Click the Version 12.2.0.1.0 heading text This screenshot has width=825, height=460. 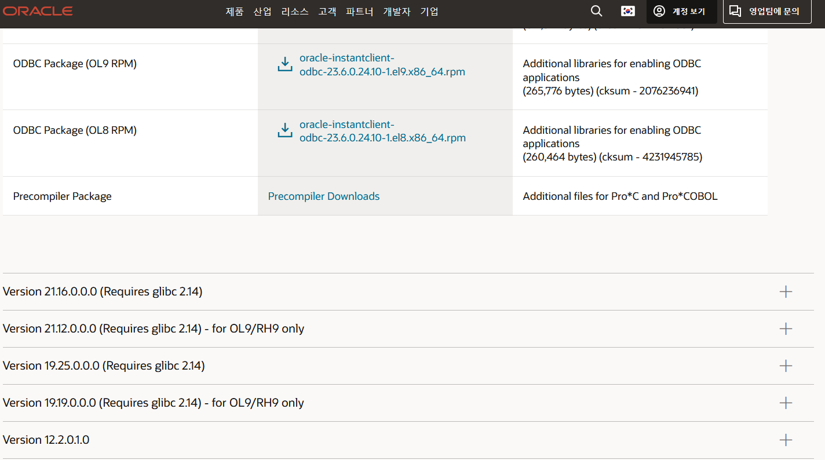pos(46,440)
